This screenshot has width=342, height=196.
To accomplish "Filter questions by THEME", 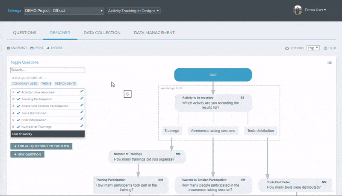I will tap(46, 84).
